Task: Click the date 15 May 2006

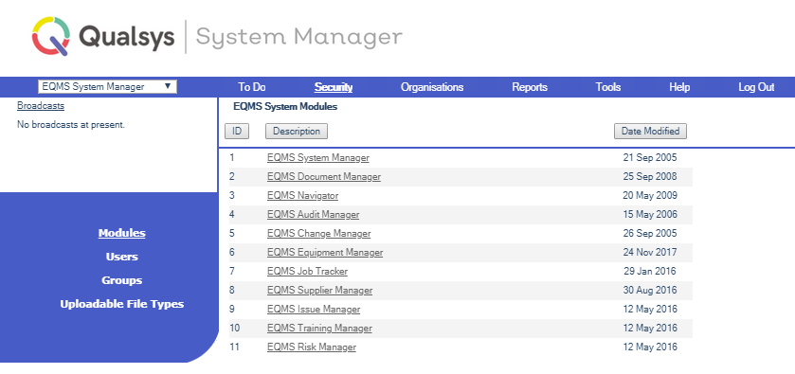Action: click(650, 214)
